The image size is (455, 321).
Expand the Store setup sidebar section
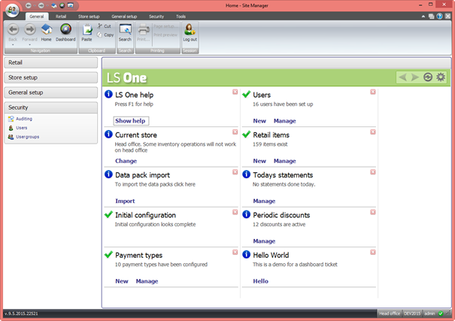51,77
